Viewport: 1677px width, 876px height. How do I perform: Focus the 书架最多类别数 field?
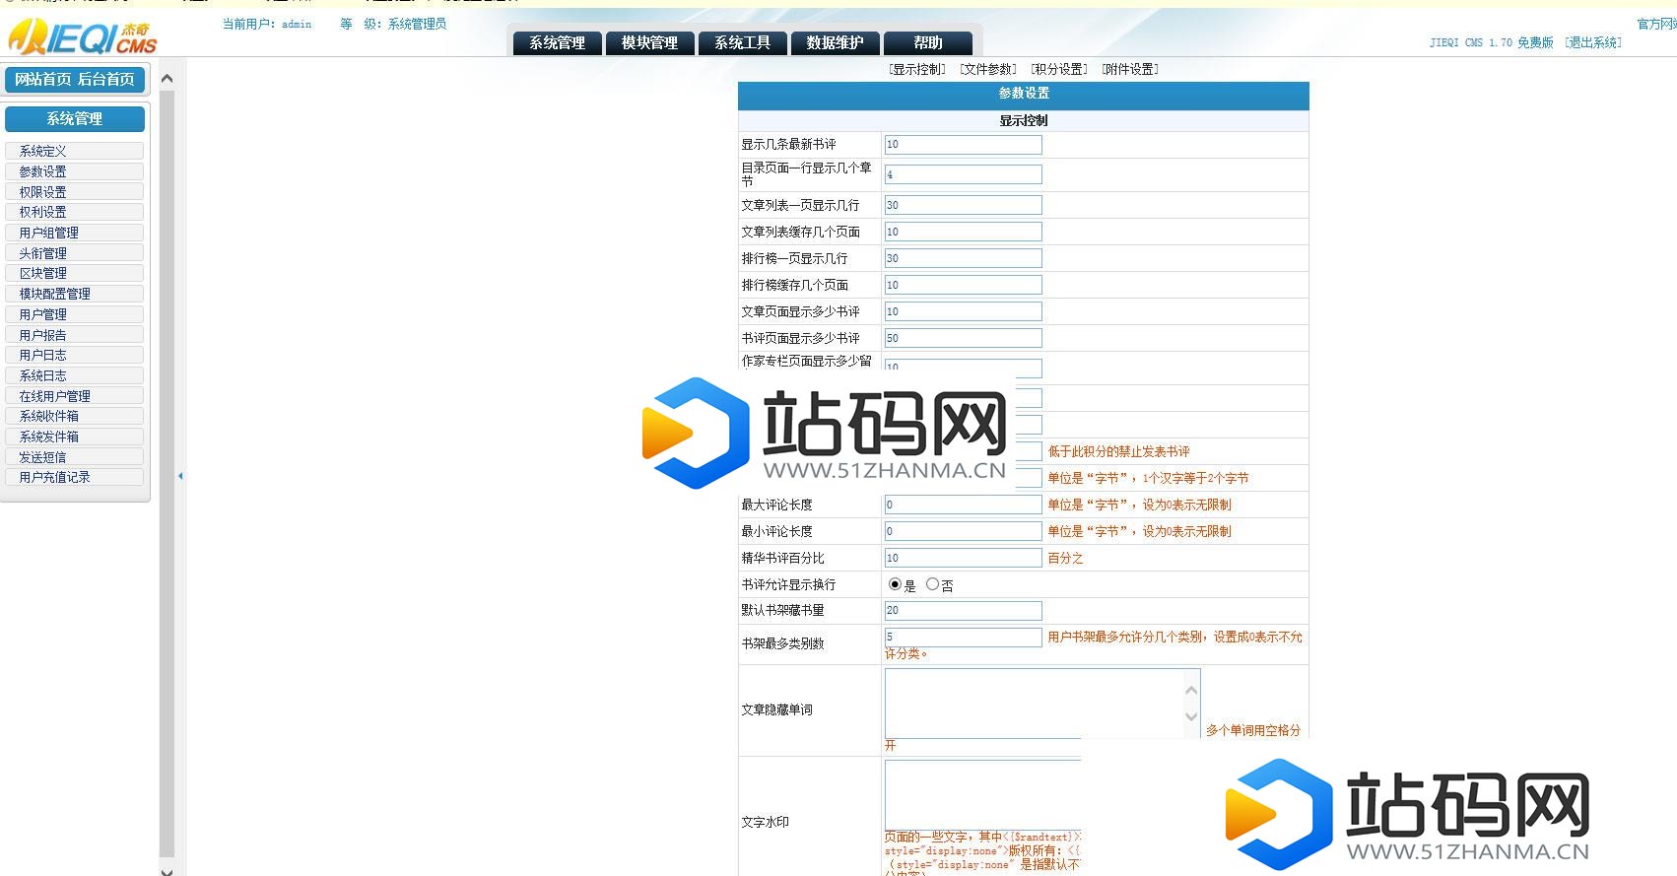pyautogui.click(x=963, y=638)
